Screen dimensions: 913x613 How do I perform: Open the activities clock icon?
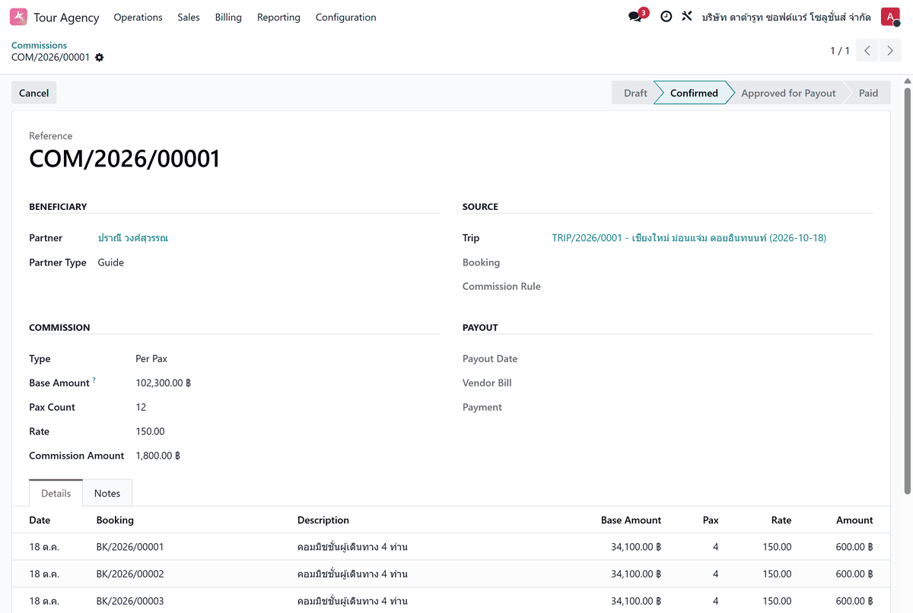(x=666, y=17)
